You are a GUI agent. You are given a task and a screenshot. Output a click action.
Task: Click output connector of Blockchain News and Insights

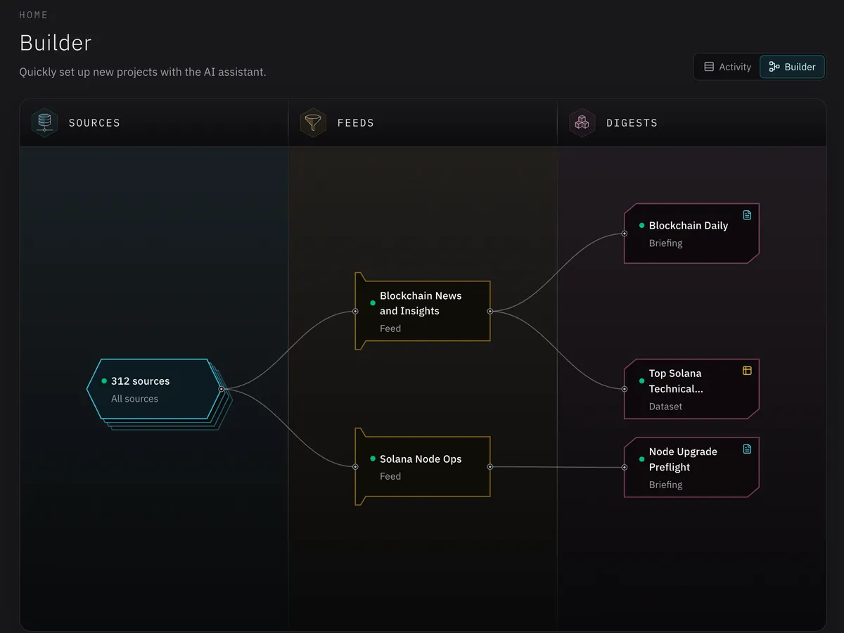tap(490, 311)
